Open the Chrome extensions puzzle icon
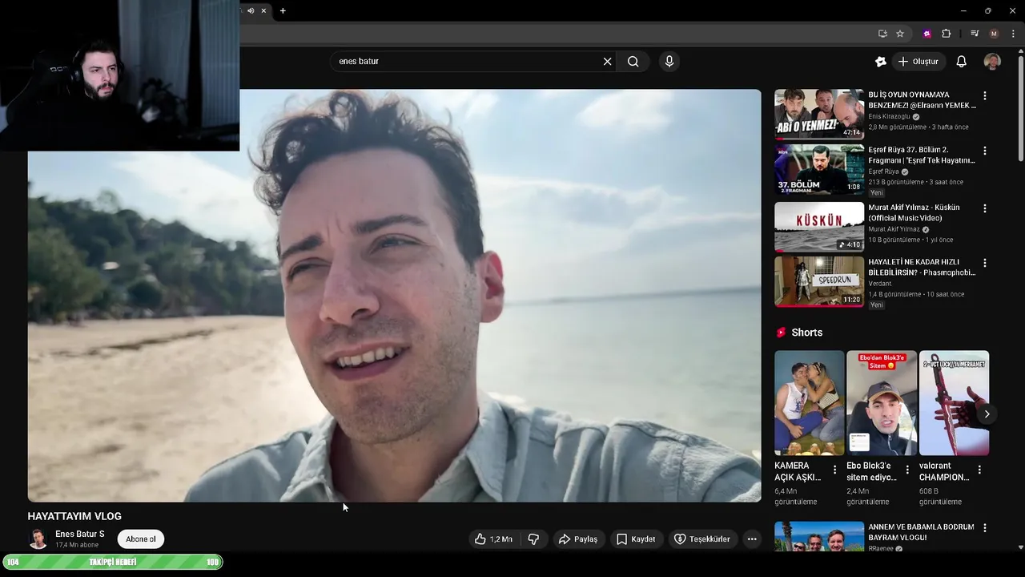 point(946,34)
